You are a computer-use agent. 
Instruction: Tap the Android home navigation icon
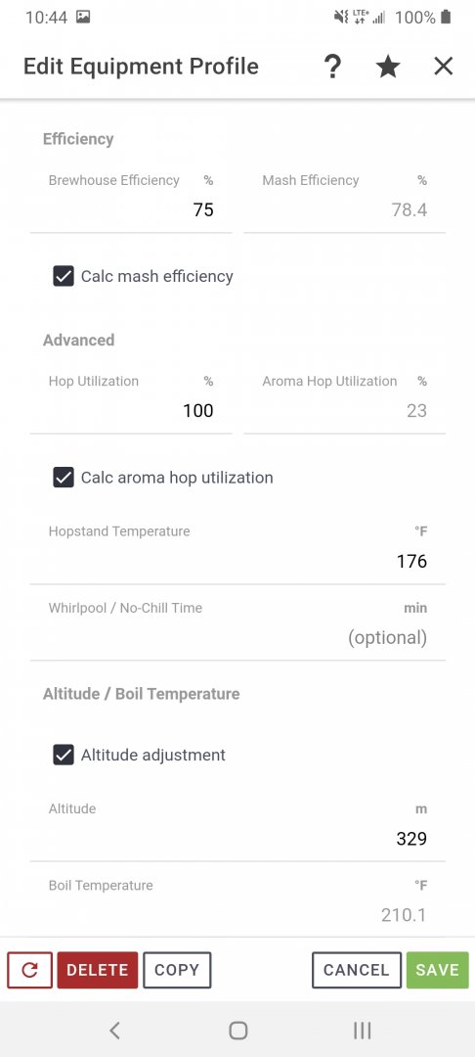coord(238,1030)
